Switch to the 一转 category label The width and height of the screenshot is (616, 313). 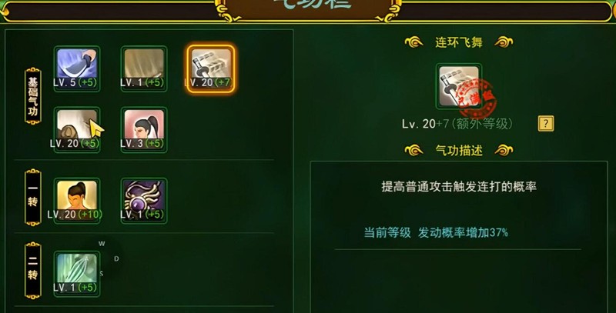click(33, 198)
